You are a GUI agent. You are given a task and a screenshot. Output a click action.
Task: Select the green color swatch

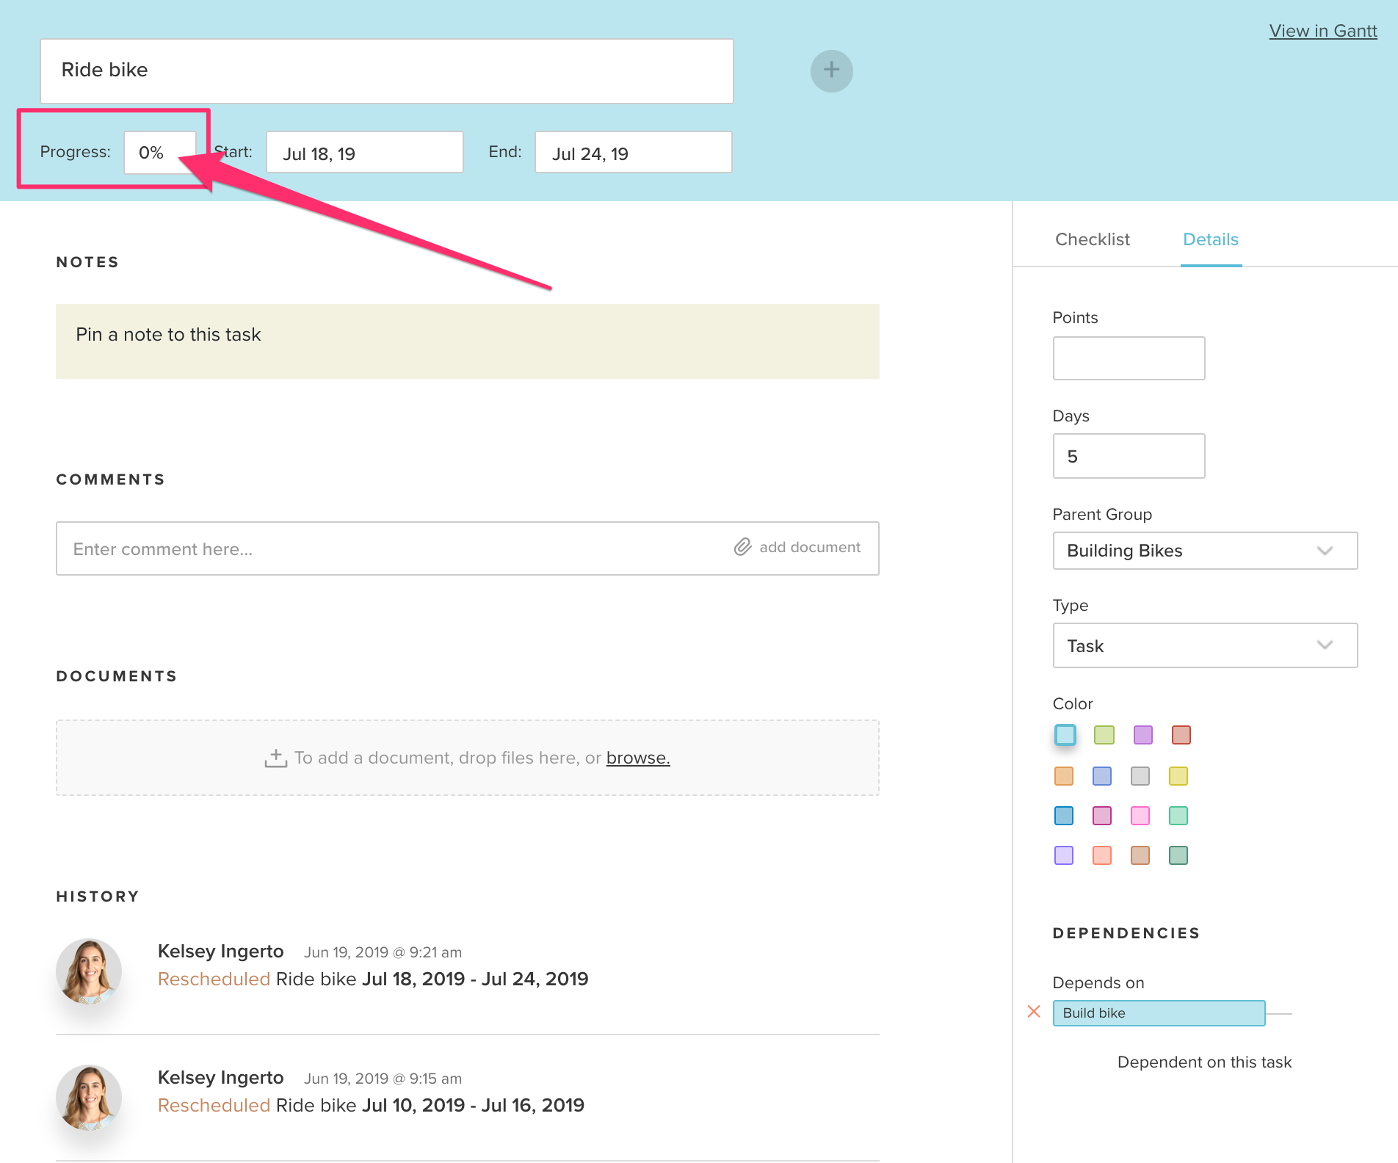click(1104, 734)
